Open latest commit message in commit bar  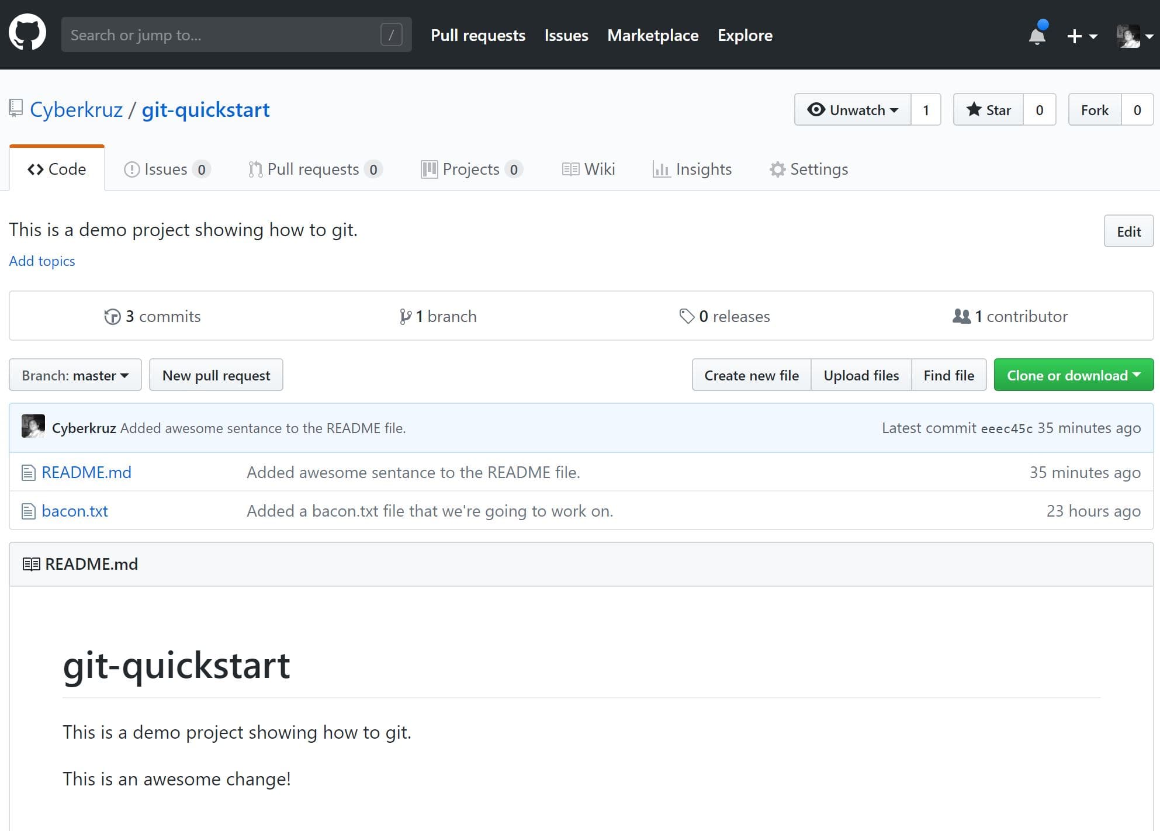point(263,428)
